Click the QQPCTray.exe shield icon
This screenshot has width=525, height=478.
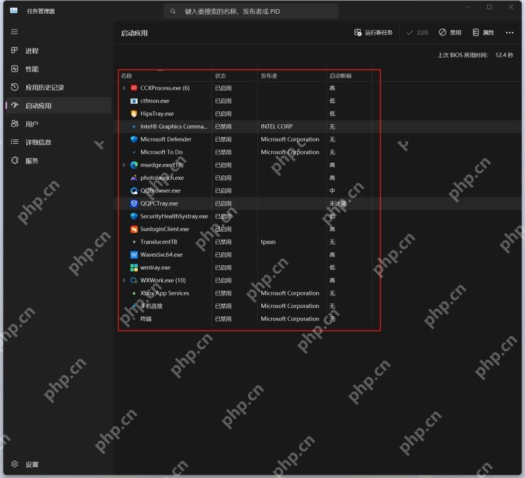[x=134, y=204]
